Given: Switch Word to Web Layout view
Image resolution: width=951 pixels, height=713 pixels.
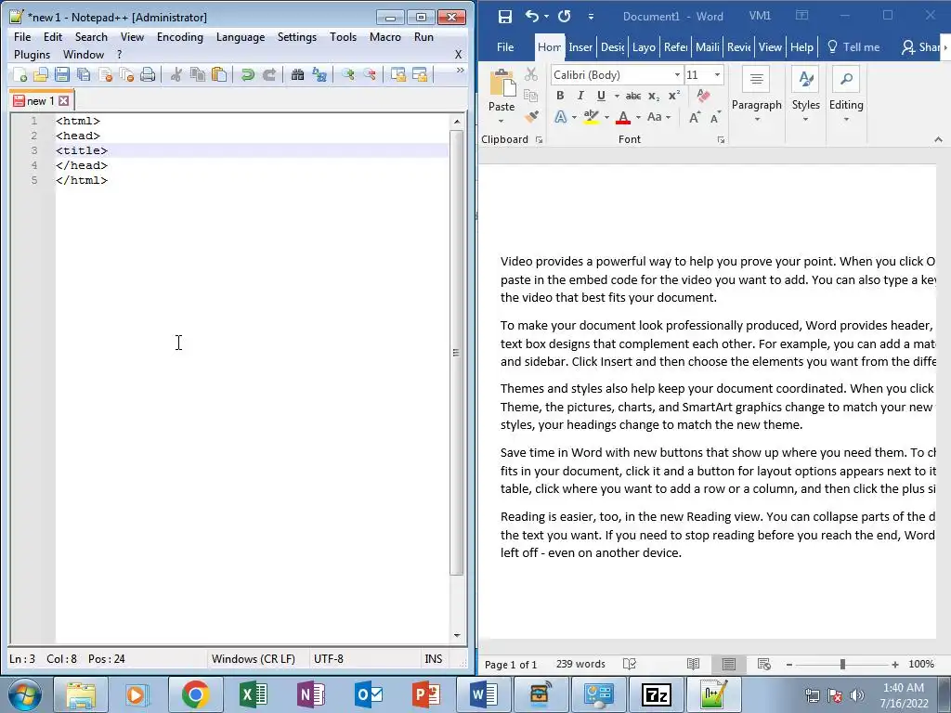Looking at the screenshot, I should pyautogui.click(x=764, y=664).
